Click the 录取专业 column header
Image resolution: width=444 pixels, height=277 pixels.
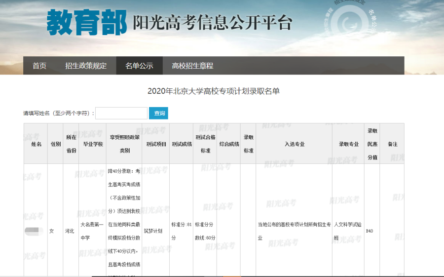tap(349, 144)
